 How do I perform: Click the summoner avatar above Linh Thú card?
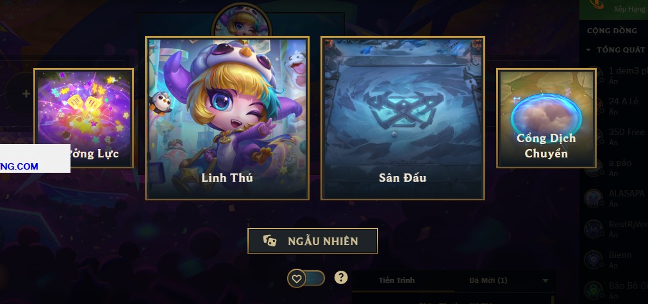pos(242,22)
